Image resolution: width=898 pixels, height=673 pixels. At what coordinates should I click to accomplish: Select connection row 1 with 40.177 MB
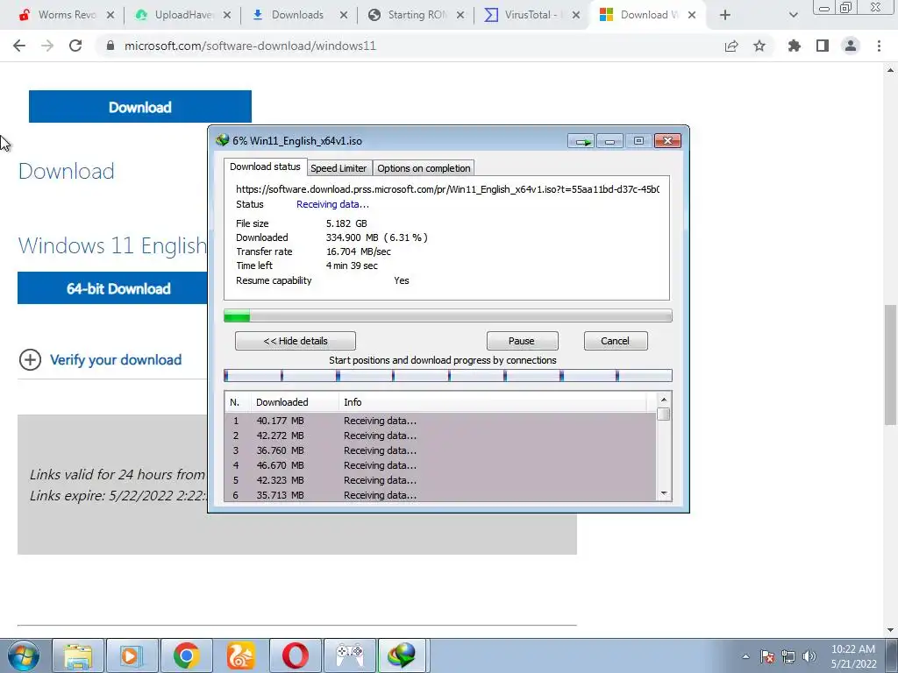pos(440,421)
